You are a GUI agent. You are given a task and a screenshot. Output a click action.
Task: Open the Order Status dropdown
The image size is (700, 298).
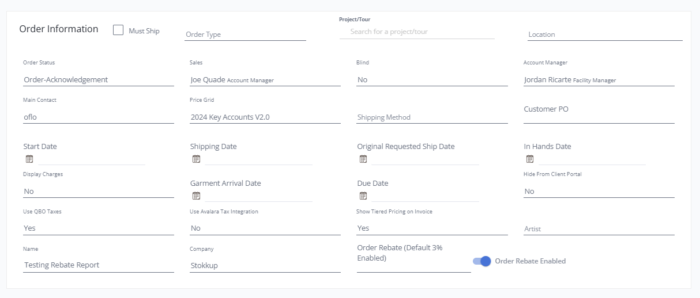tap(98, 80)
